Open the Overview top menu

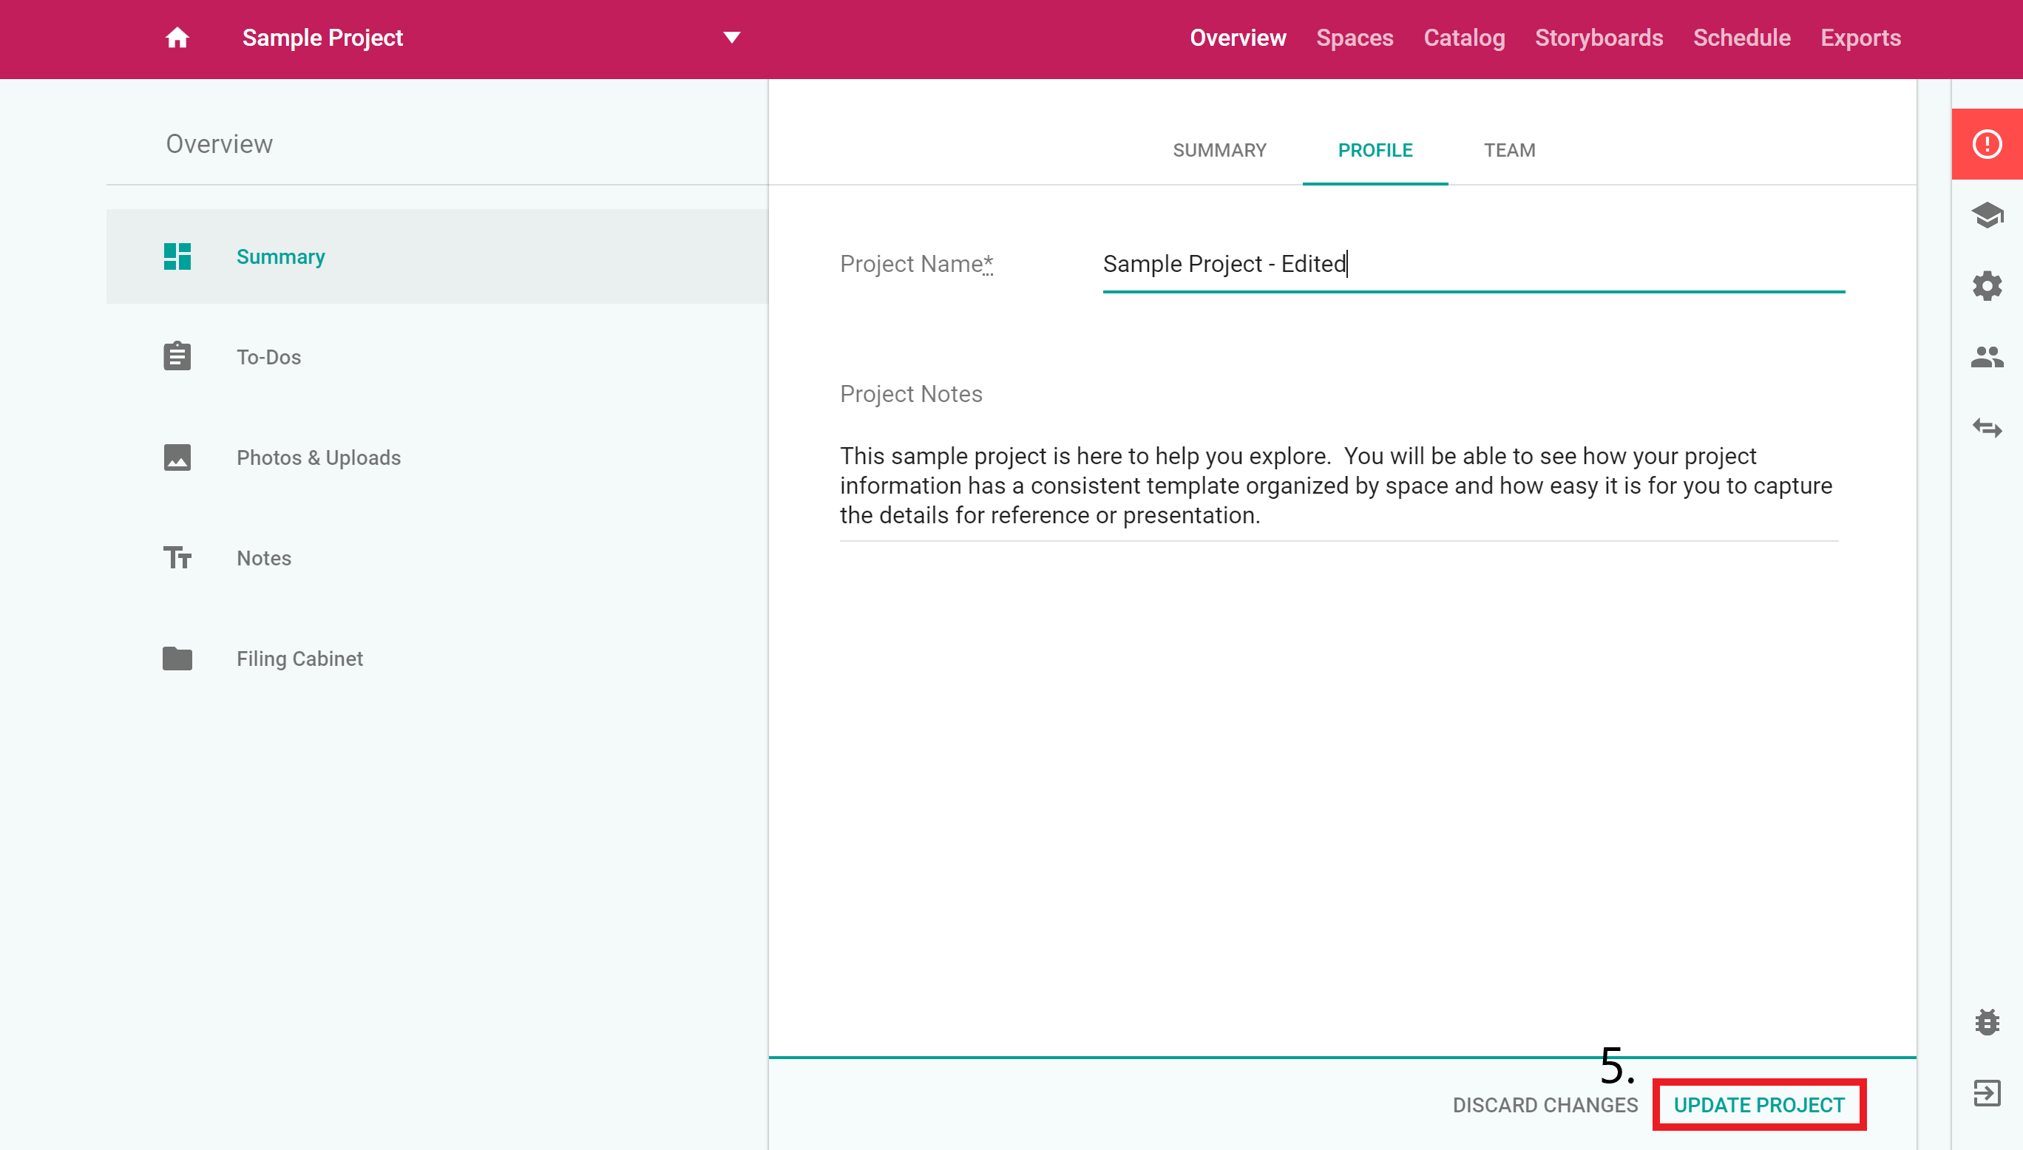pyautogui.click(x=1238, y=38)
